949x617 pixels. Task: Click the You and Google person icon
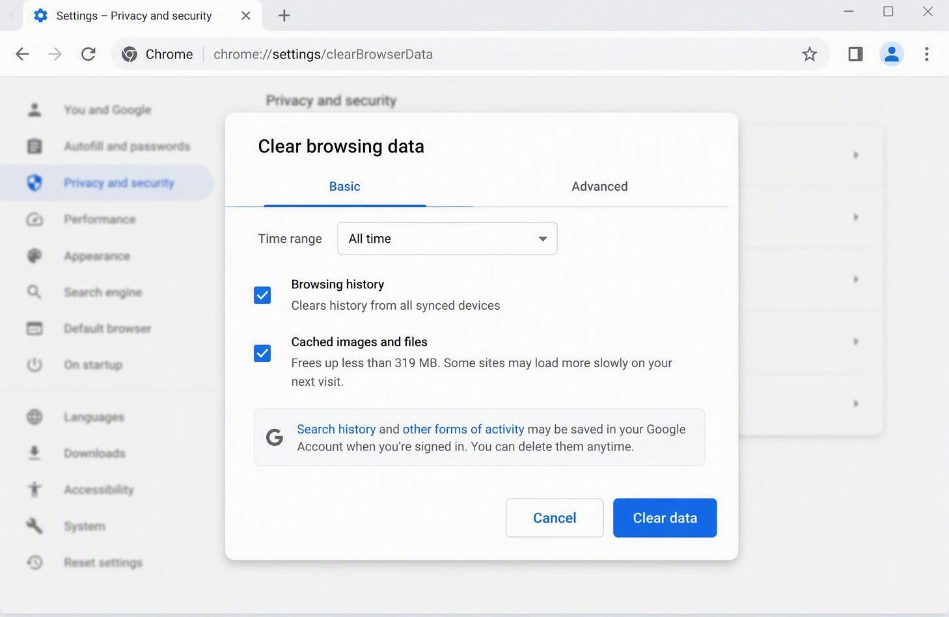click(x=34, y=109)
